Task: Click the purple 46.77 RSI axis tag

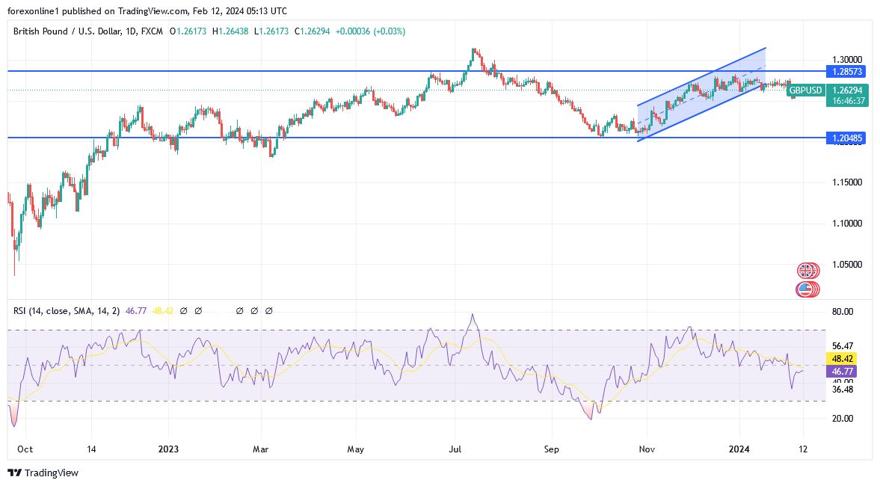Action: [840, 372]
